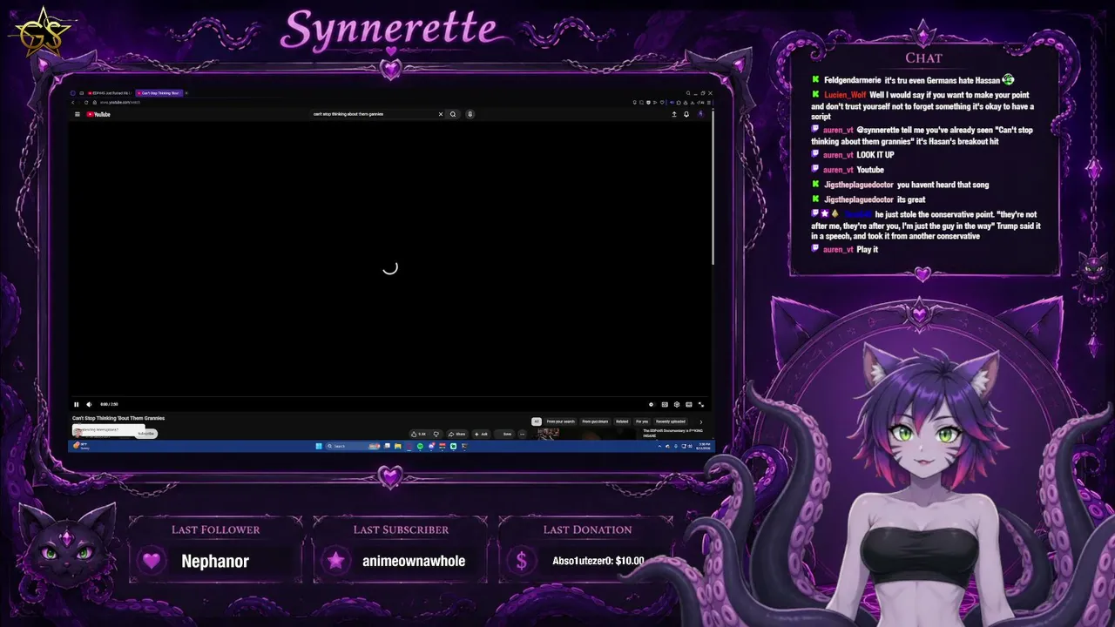Open the YouTube guide hamburger menu

(x=78, y=114)
